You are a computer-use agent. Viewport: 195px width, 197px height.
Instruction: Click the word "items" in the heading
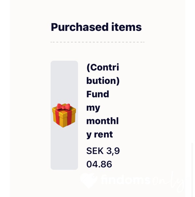coord(126,27)
